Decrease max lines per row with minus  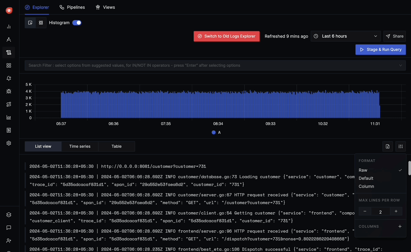point(365,212)
